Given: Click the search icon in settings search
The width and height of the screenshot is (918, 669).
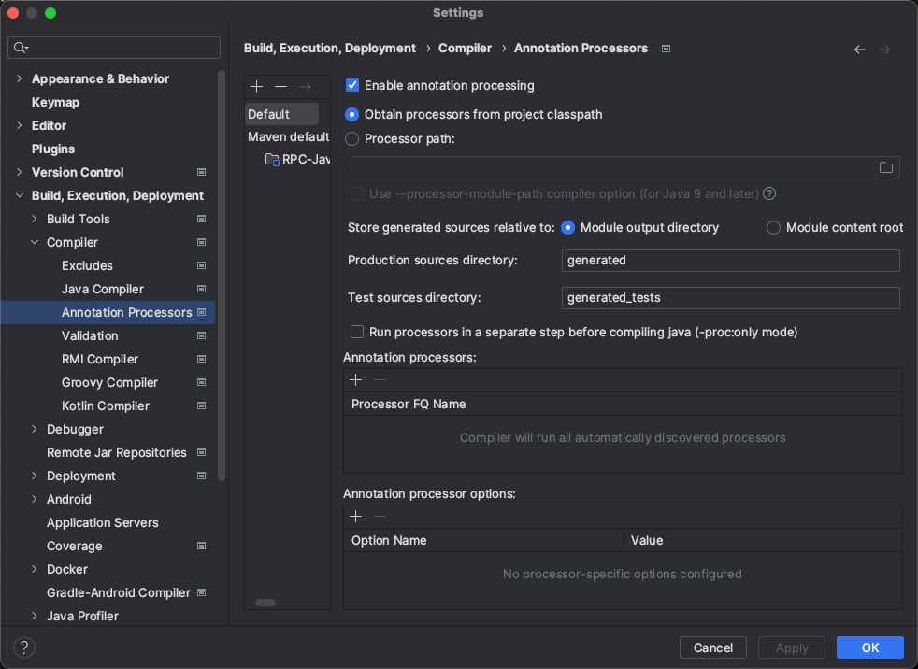Looking at the screenshot, I should (21, 48).
